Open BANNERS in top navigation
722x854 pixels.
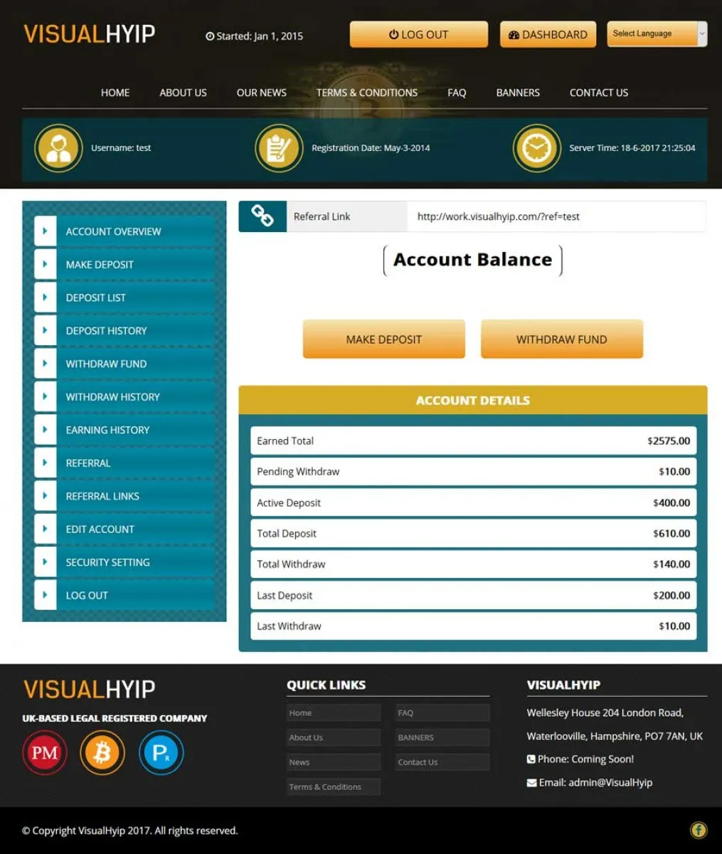(518, 93)
